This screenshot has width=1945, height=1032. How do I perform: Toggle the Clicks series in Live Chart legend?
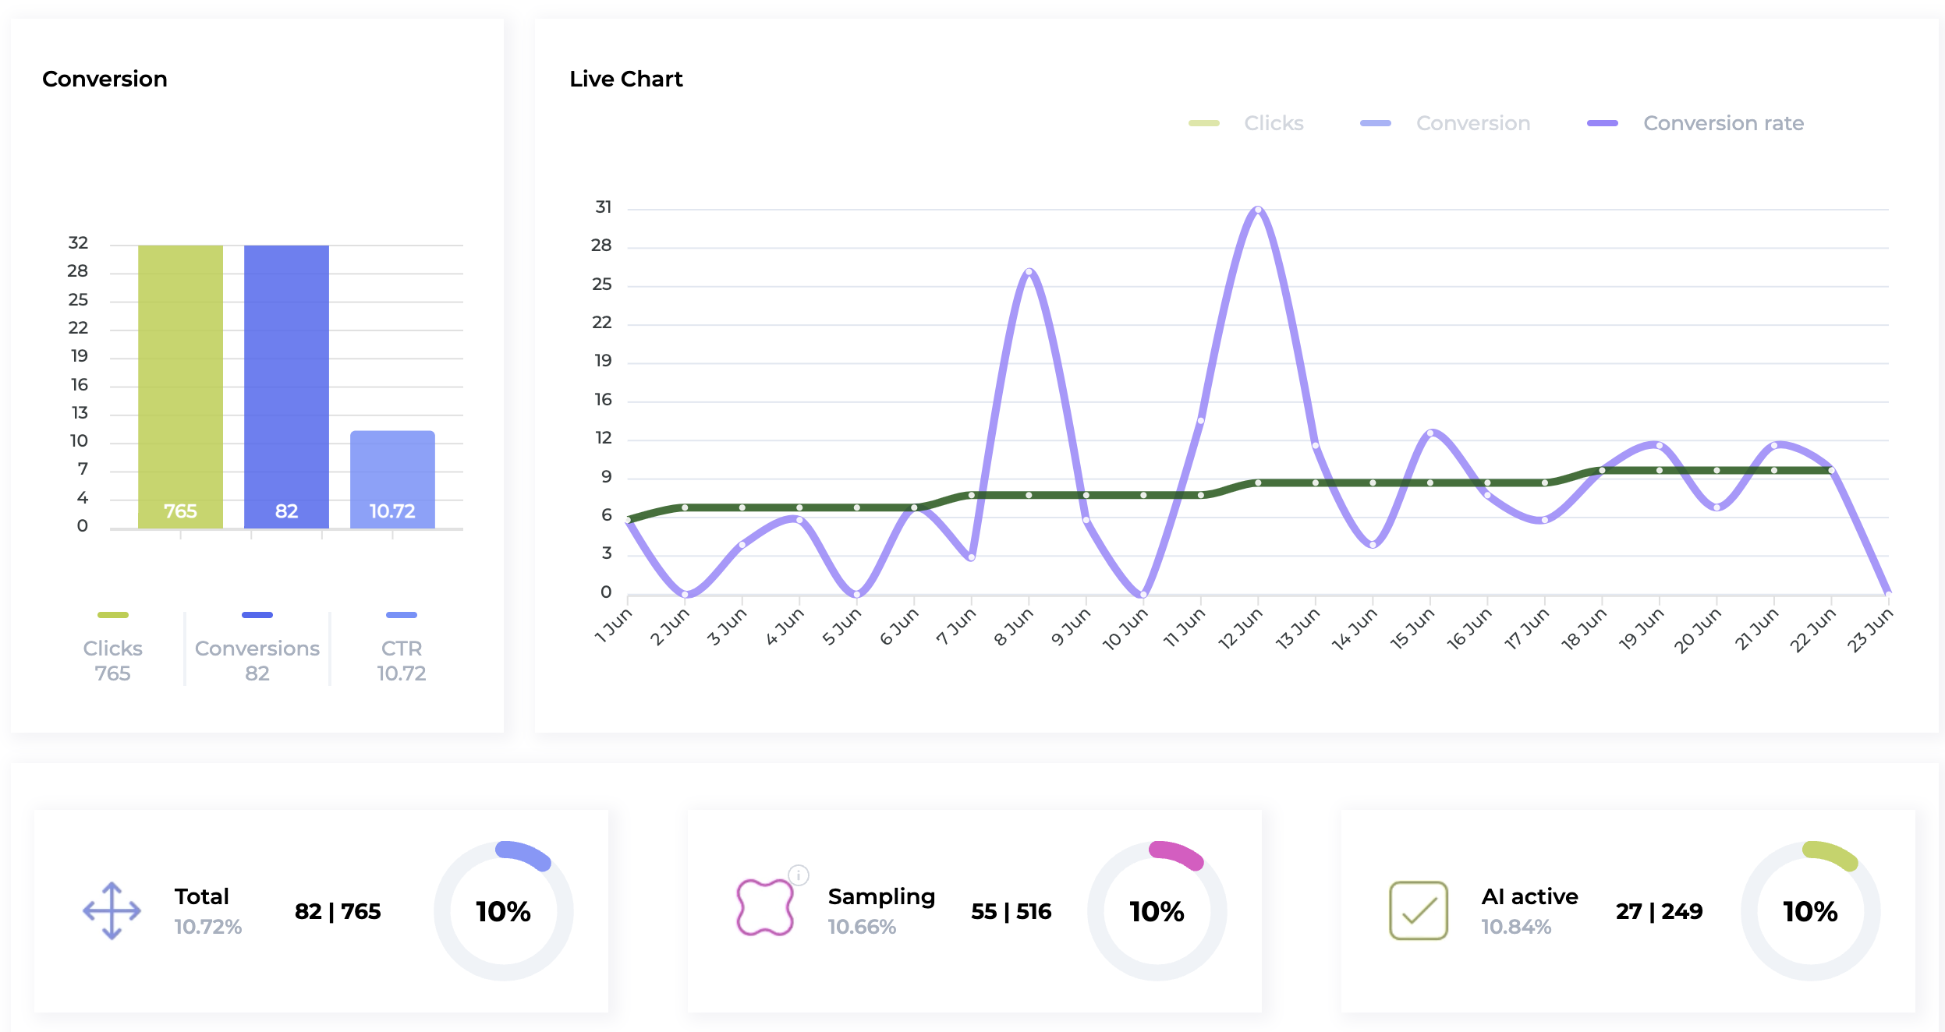point(1273,123)
